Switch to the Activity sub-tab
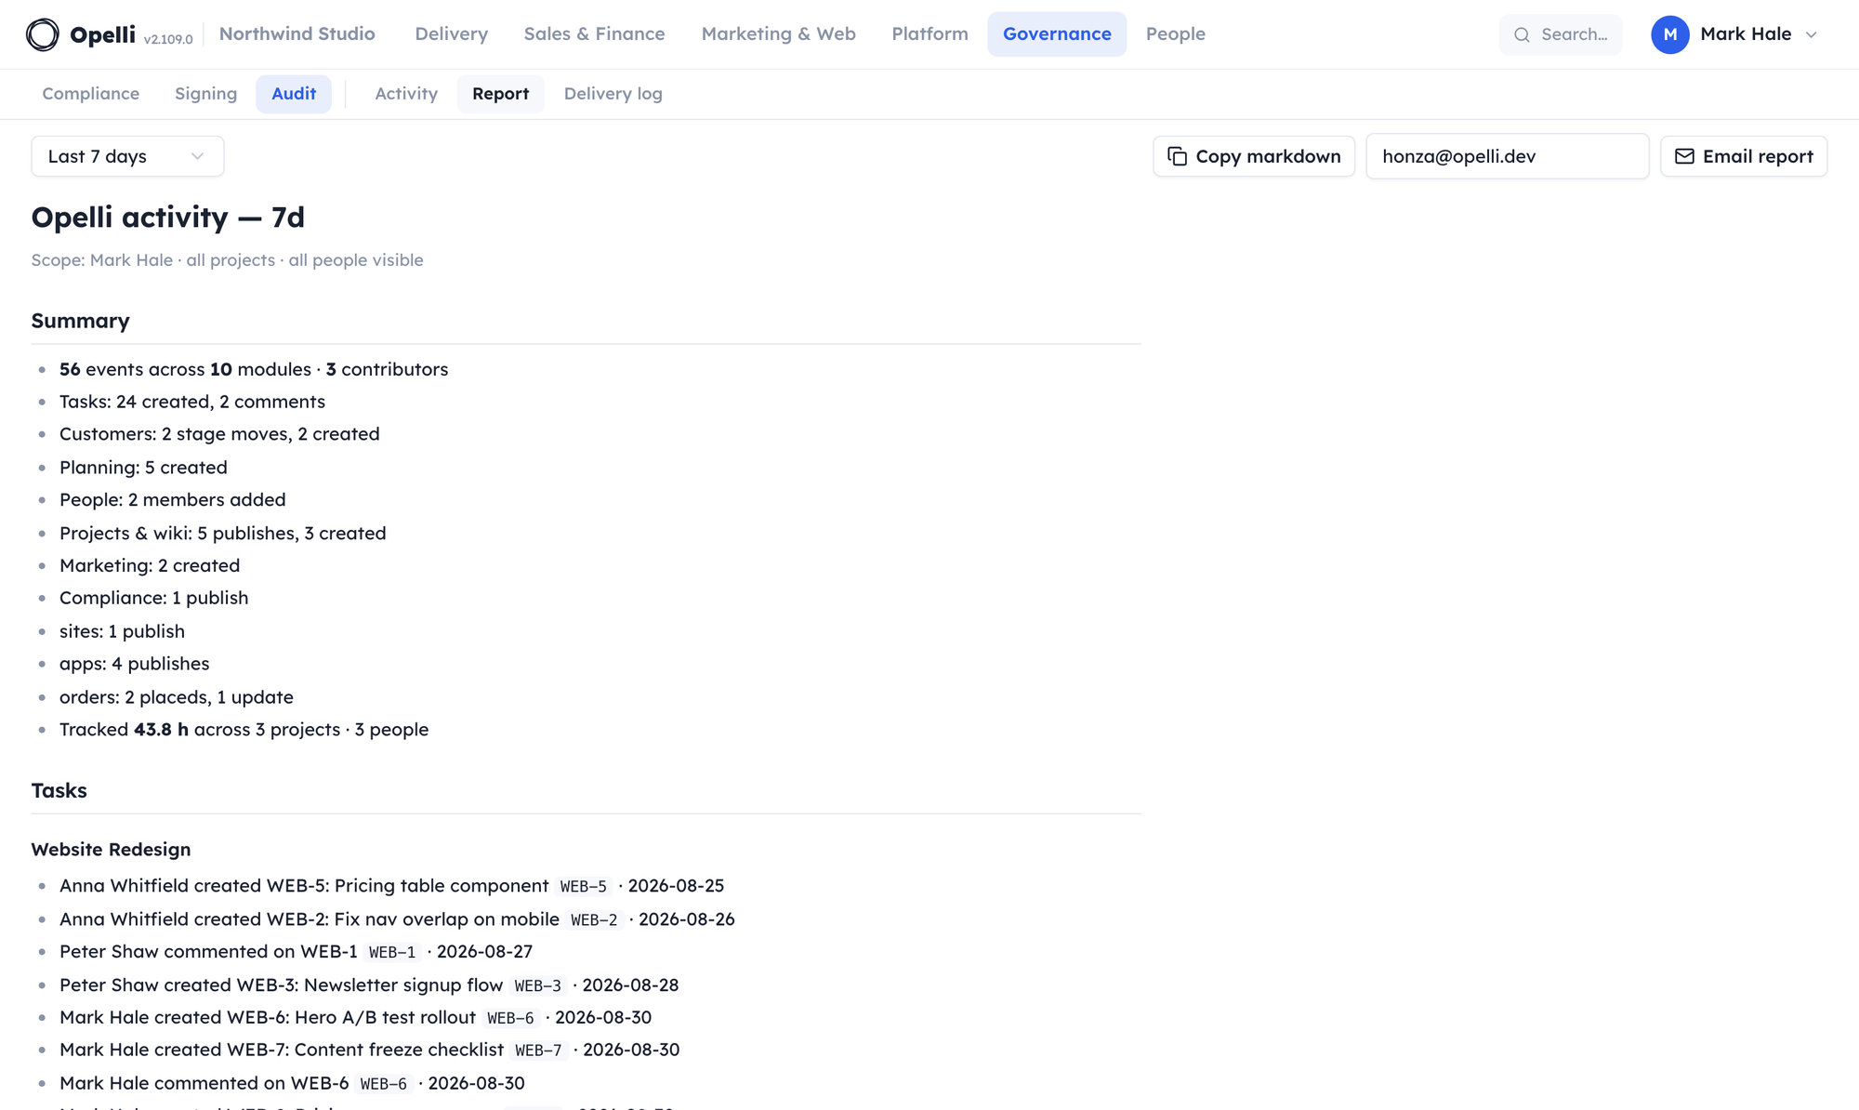This screenshot has height=1110, width=1859. point(405,94)
